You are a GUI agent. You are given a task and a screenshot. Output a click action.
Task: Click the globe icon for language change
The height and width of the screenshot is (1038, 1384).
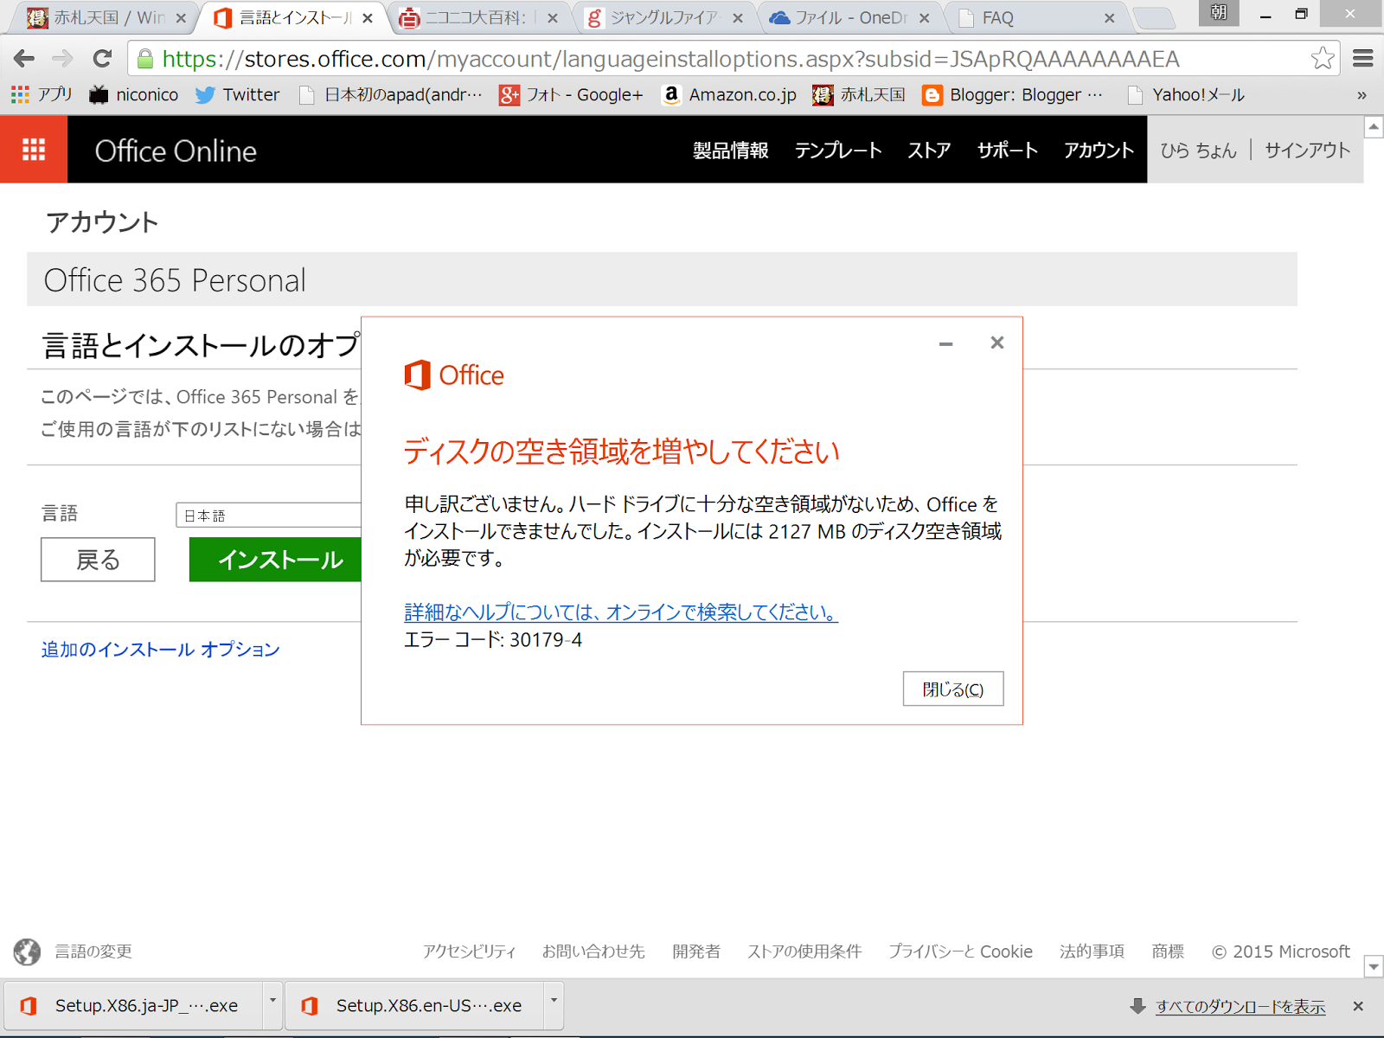pyautogui.click(x=27, y=951)
